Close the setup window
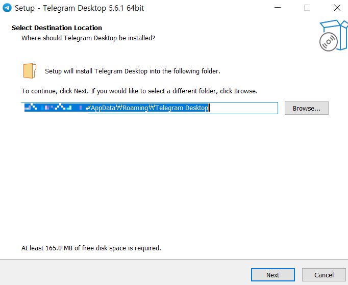Viewport: 348px width, 285px height. [x=337, y=8]
